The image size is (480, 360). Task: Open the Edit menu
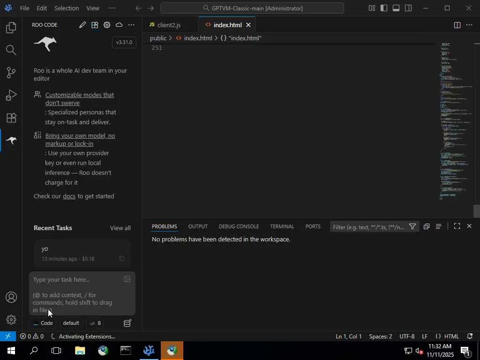[42, 8]
